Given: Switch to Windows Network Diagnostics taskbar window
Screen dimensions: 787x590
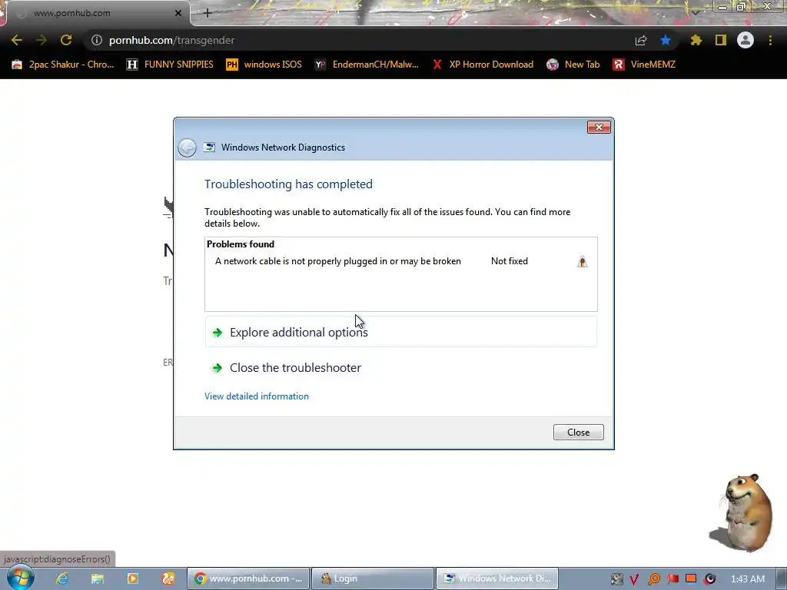Looking at the screenshot, I should (x=497, y=578).
